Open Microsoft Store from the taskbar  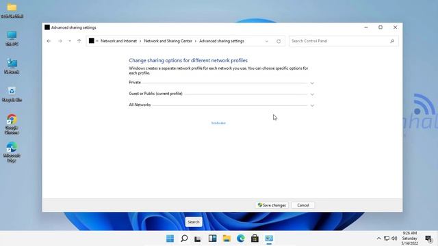(x=255, y=238)
